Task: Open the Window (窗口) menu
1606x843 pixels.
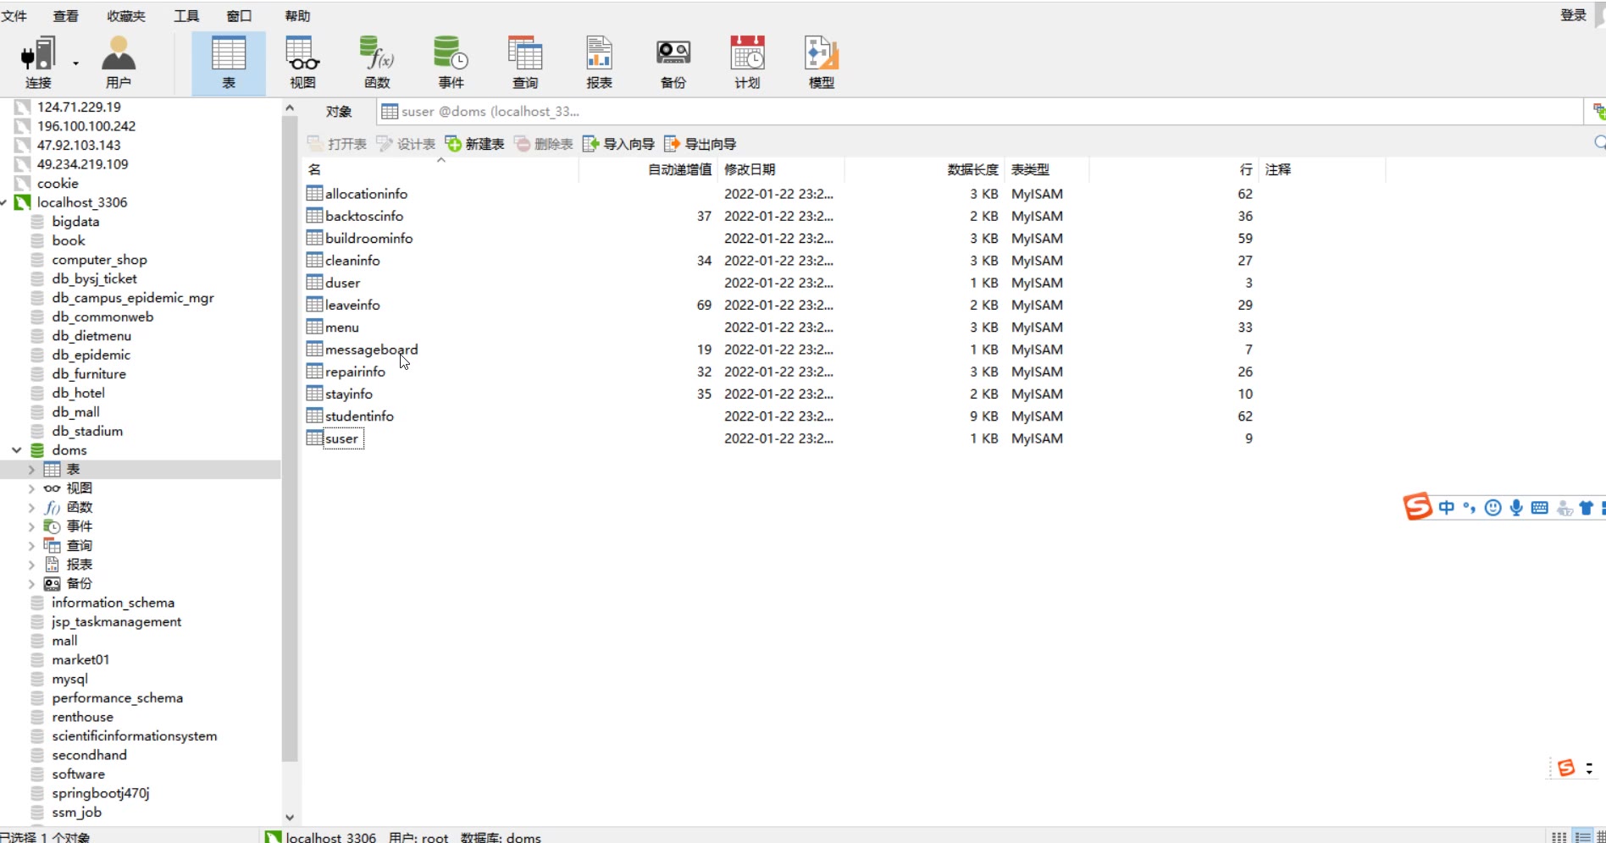Action: (x=239, y=16)
